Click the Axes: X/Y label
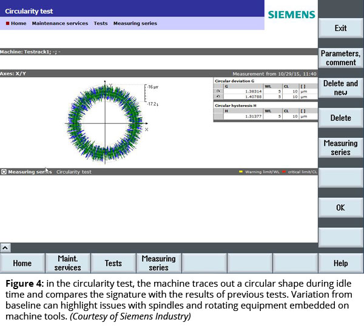364x328 pixels. (13, 73)
